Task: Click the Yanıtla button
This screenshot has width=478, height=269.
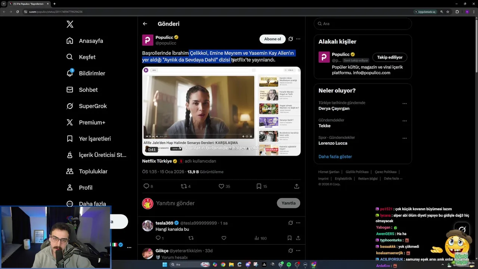Action: point(288,203)
